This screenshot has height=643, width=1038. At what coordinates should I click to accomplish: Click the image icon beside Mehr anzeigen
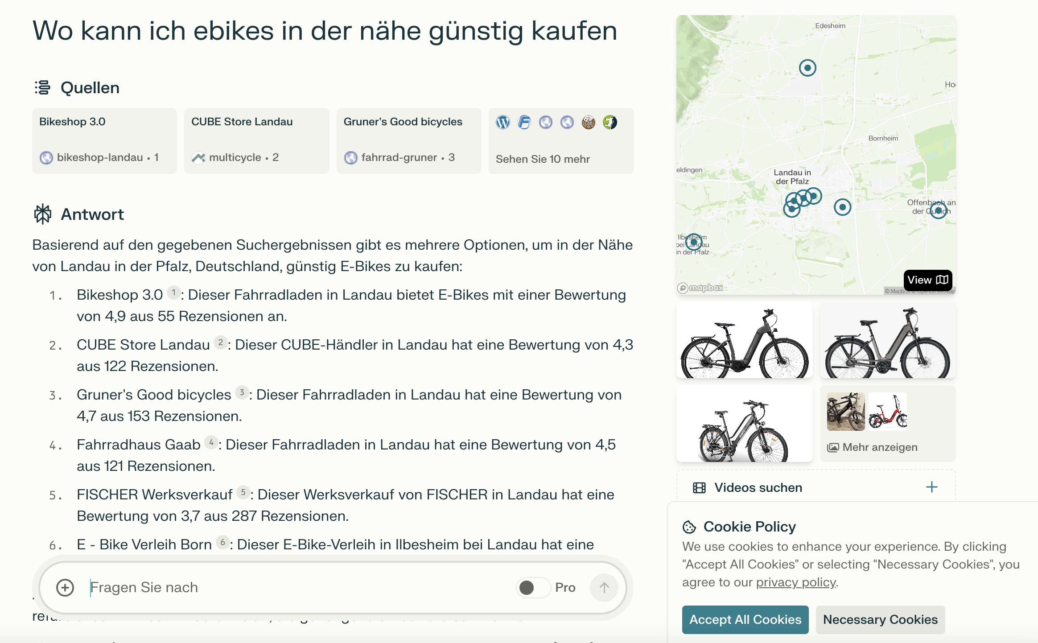pyautogui.click(x=834, y=447)
